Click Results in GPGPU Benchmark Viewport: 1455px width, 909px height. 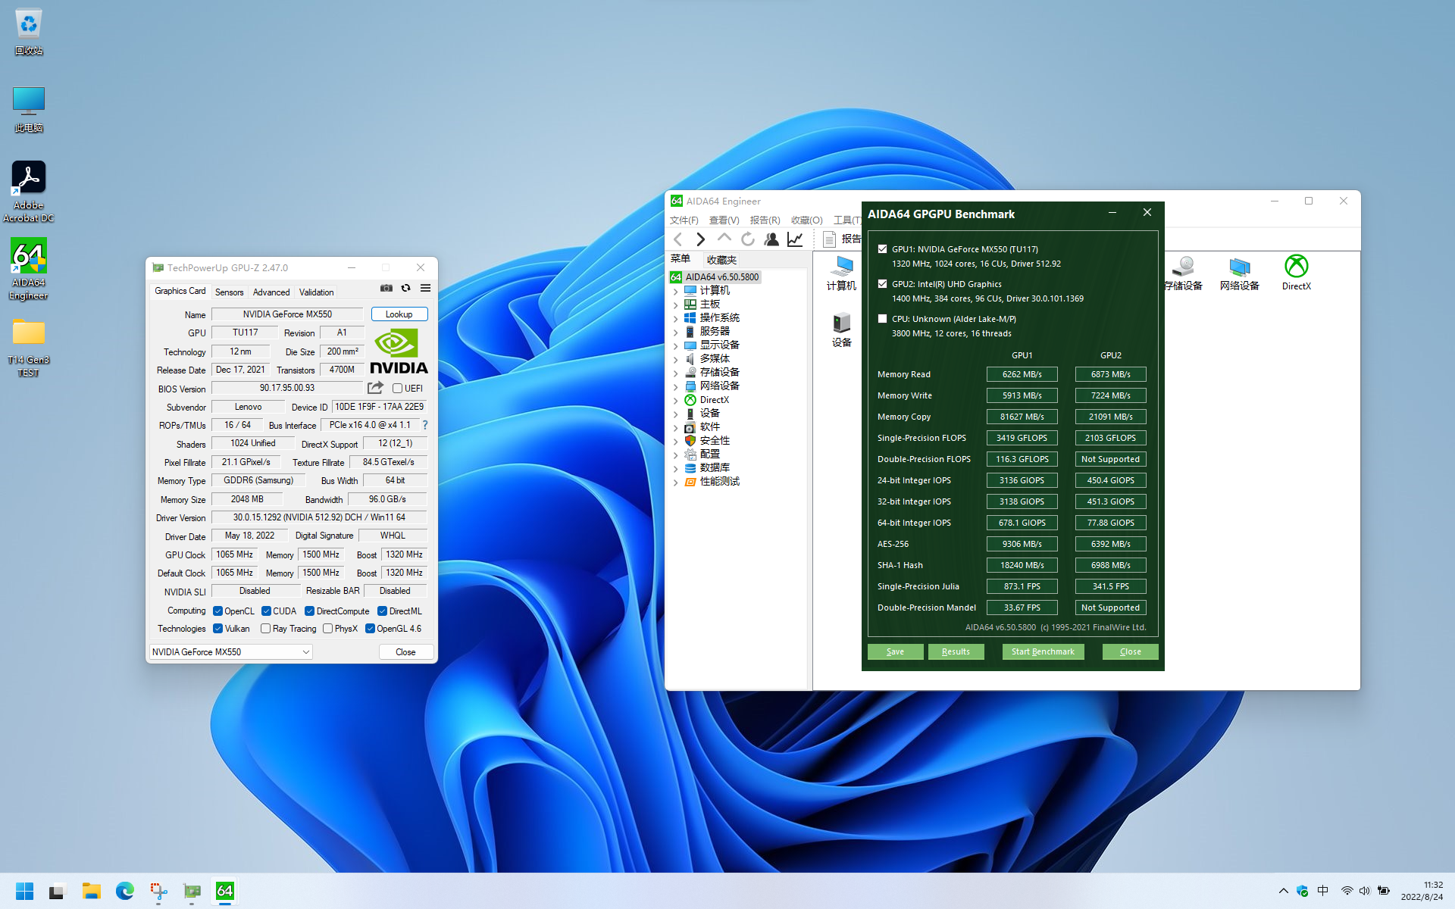point(956,651)
